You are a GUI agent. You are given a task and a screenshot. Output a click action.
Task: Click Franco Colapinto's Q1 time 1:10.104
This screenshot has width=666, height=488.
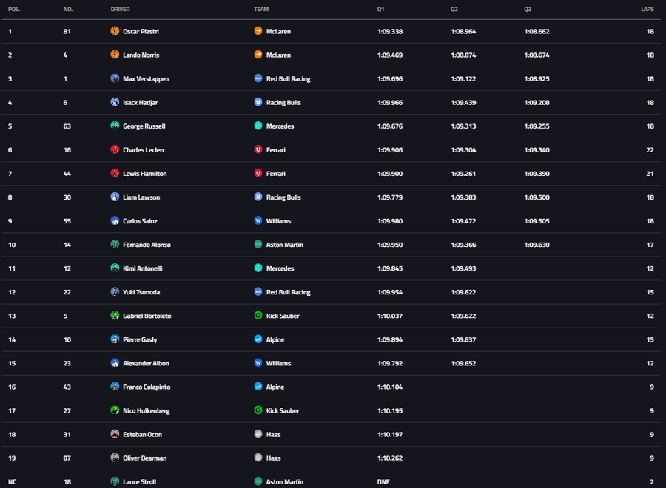(x=389, y=387)
